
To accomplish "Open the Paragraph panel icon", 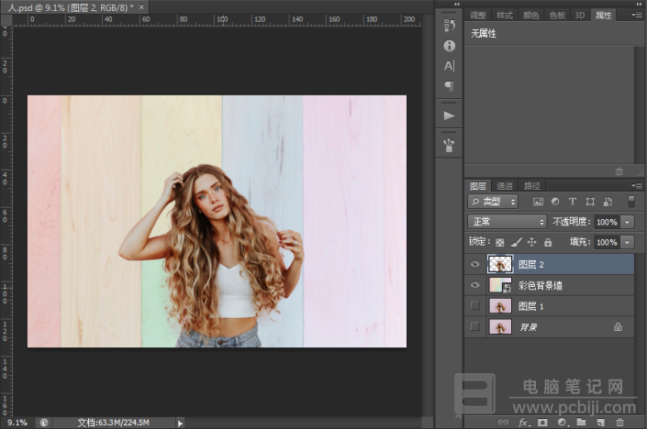I will 450,86.
